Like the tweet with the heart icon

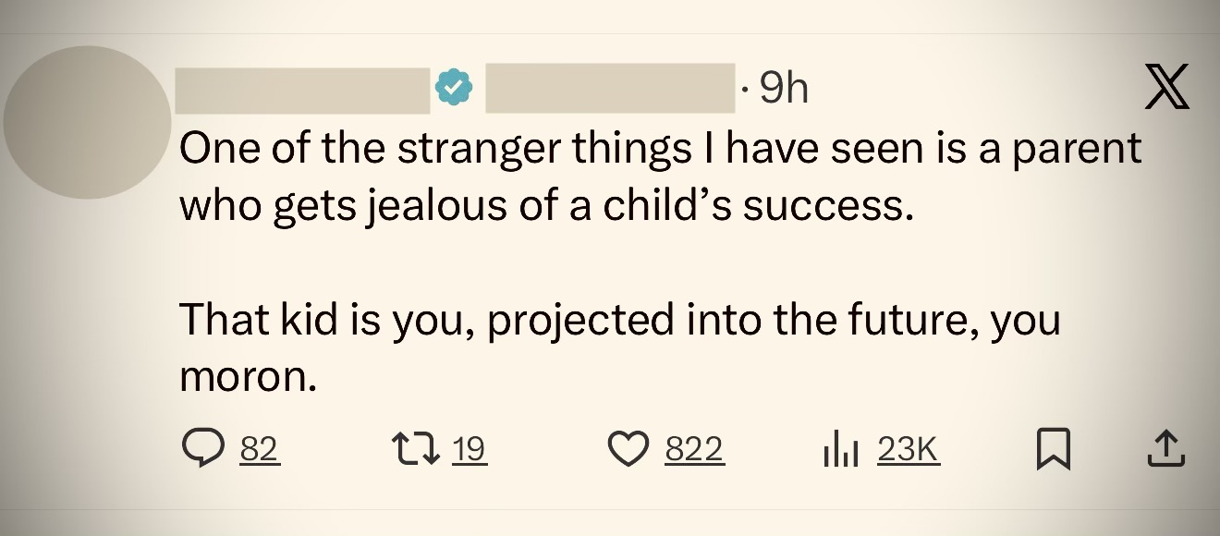pyautogui.click(x=629, y=450)
